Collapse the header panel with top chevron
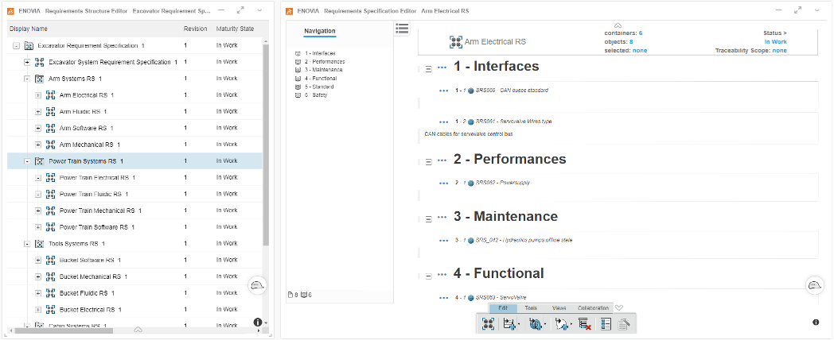 618,25
